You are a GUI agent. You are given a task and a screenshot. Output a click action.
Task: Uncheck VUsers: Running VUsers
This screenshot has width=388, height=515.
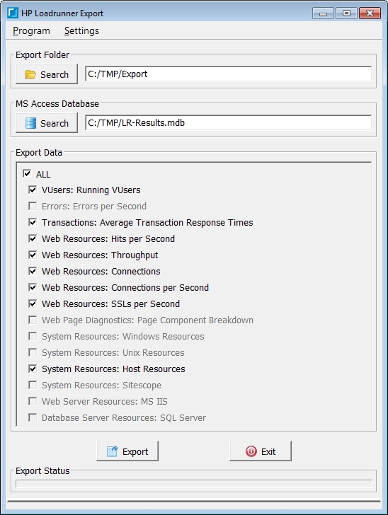[33, 190]
